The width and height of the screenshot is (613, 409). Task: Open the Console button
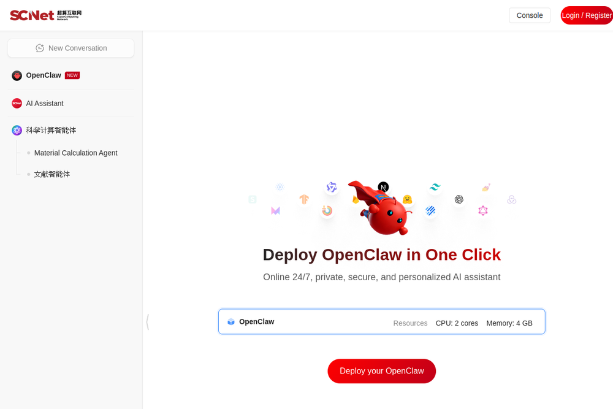[530, 15]
